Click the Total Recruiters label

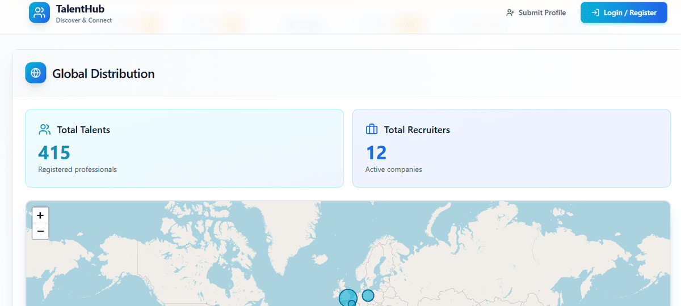(417, 130)
